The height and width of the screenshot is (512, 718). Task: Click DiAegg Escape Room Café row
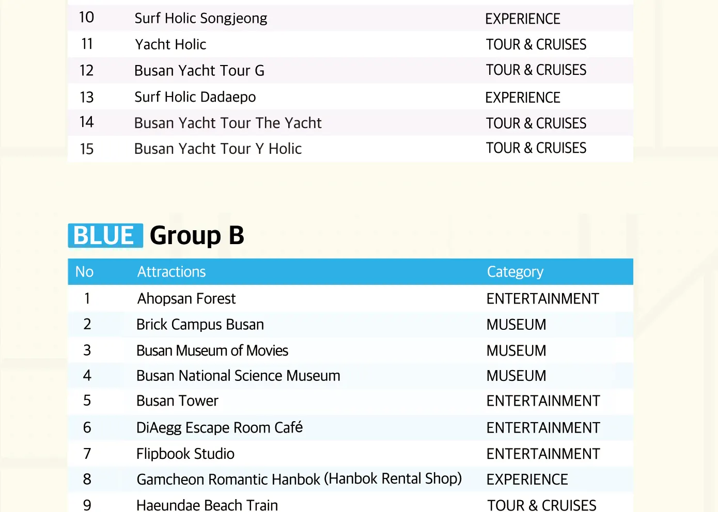tap(350, 427)
